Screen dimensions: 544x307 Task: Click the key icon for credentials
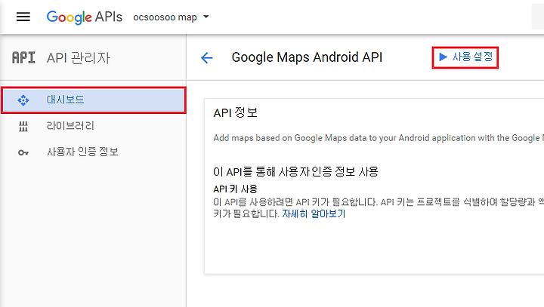pyautogui.click(x=23, y=152)
